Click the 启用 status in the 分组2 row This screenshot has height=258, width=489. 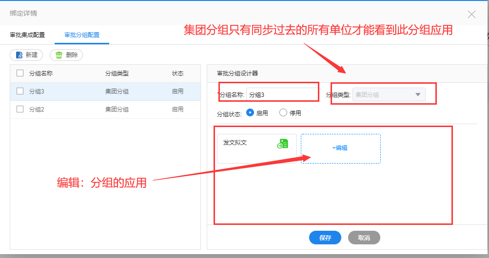click(178, 110)
